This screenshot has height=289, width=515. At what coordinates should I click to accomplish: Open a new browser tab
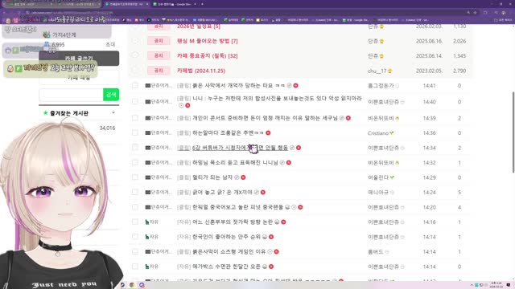point(202,4)
